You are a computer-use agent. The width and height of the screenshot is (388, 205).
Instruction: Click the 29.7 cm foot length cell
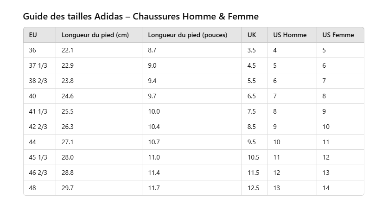68,188
